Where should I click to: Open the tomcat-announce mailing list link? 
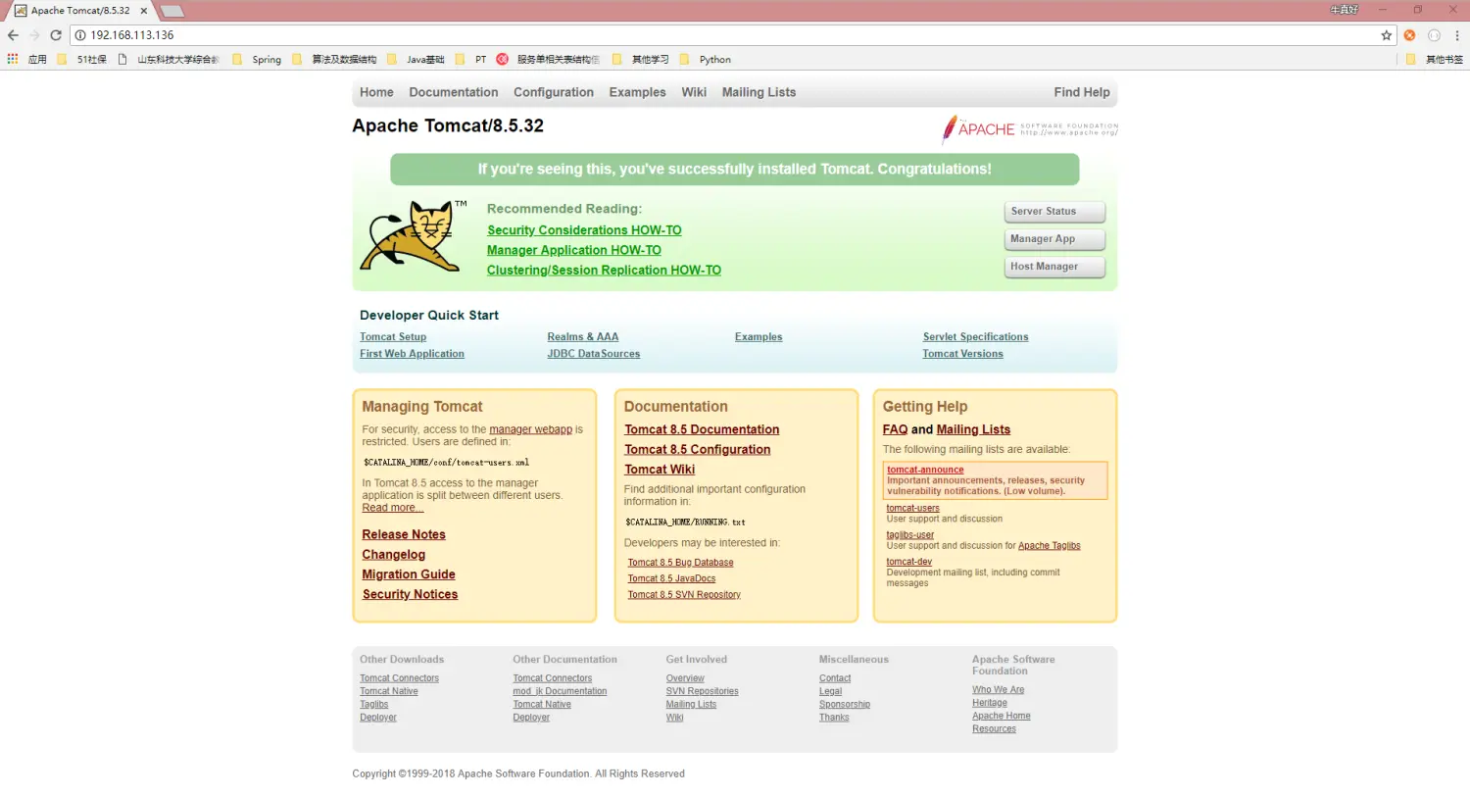tap(925, 471)
